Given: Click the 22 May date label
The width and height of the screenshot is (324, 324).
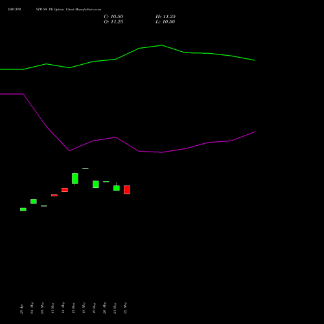Looking at the screenshot, I should tap(125, 308).
